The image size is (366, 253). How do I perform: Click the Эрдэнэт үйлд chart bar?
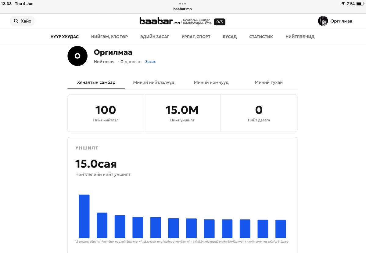pyautogui.click(x=138, y=227)
